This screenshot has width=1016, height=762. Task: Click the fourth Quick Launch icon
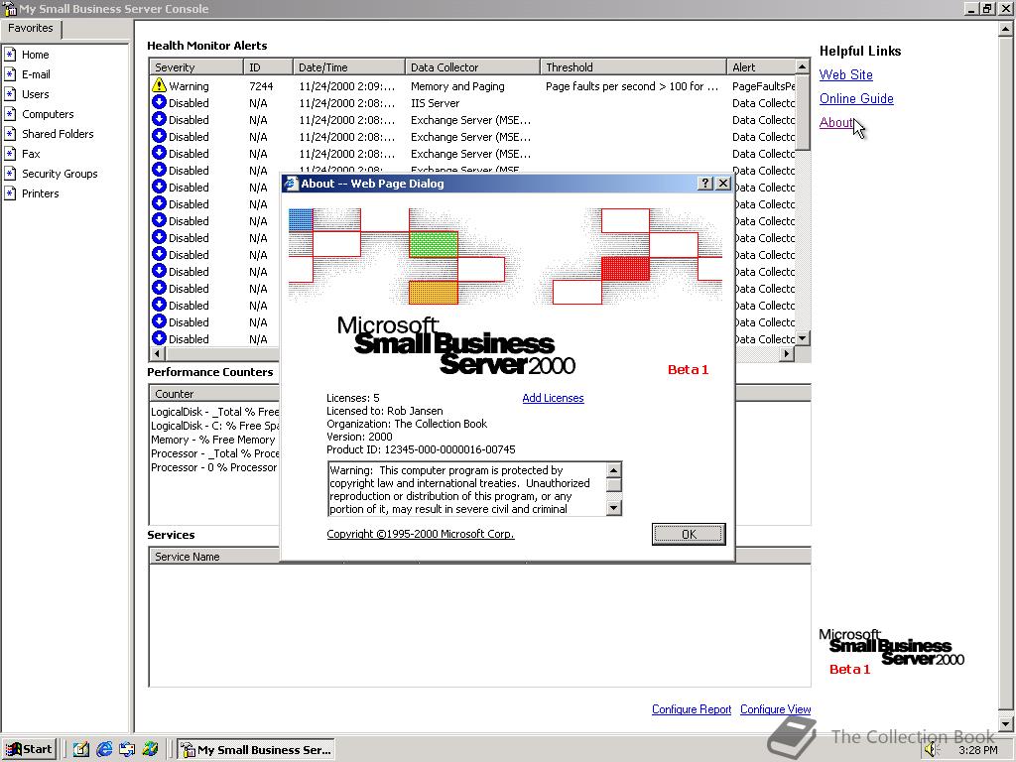[x=151, y=750]
